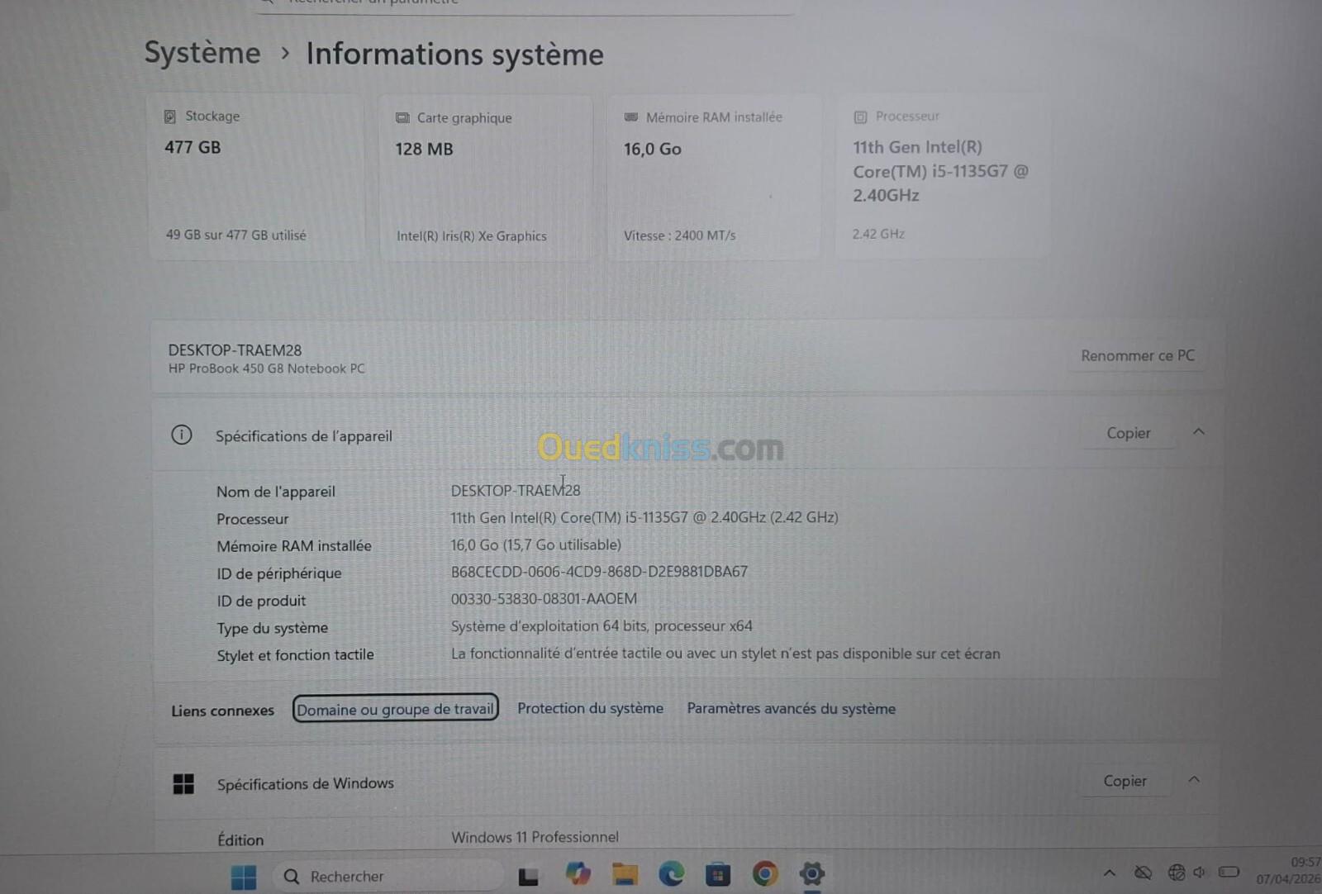1322x894 pixels.
Task: Click the info icon beside Spécifications de l'appareil
Action: [x=182, y=435]
